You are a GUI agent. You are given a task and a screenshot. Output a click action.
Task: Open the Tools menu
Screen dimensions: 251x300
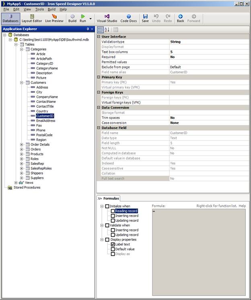pos(39,9)
